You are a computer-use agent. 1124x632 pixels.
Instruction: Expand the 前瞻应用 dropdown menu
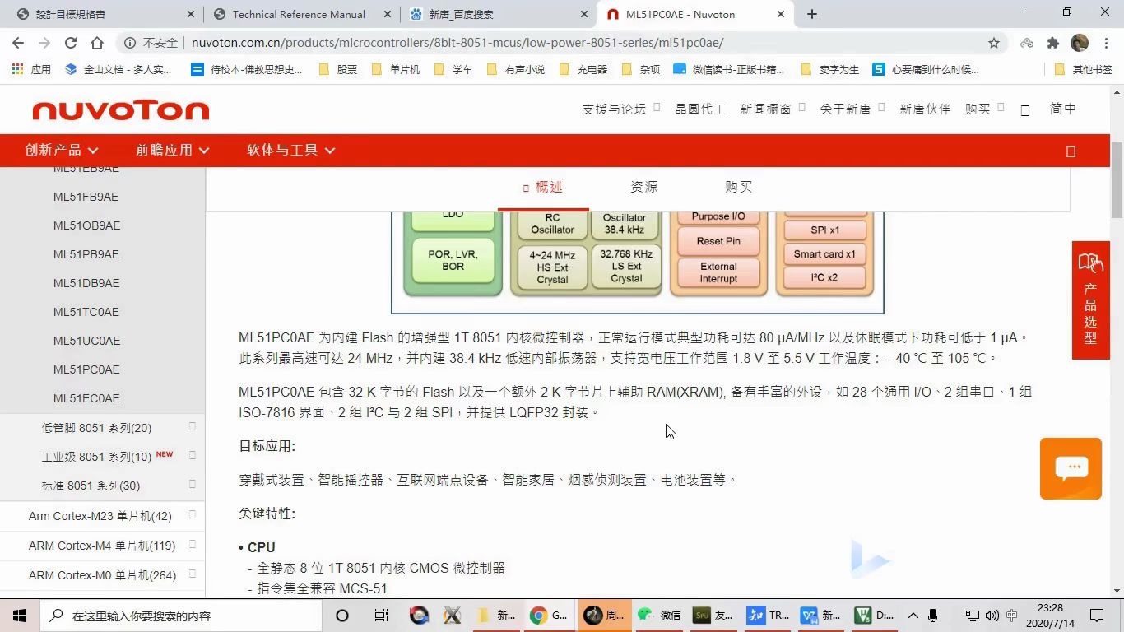173,150
